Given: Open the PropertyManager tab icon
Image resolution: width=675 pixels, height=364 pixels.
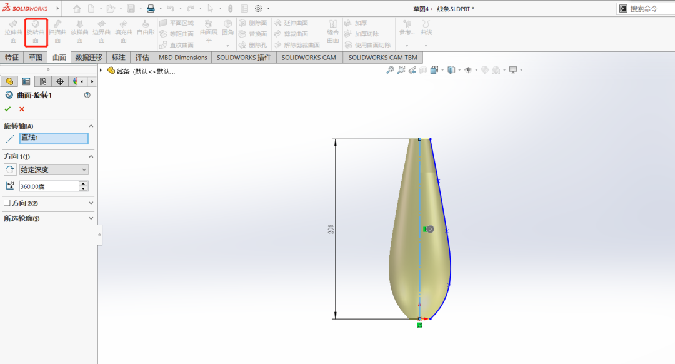Looking at the screenshot, I should coord(26,81).
